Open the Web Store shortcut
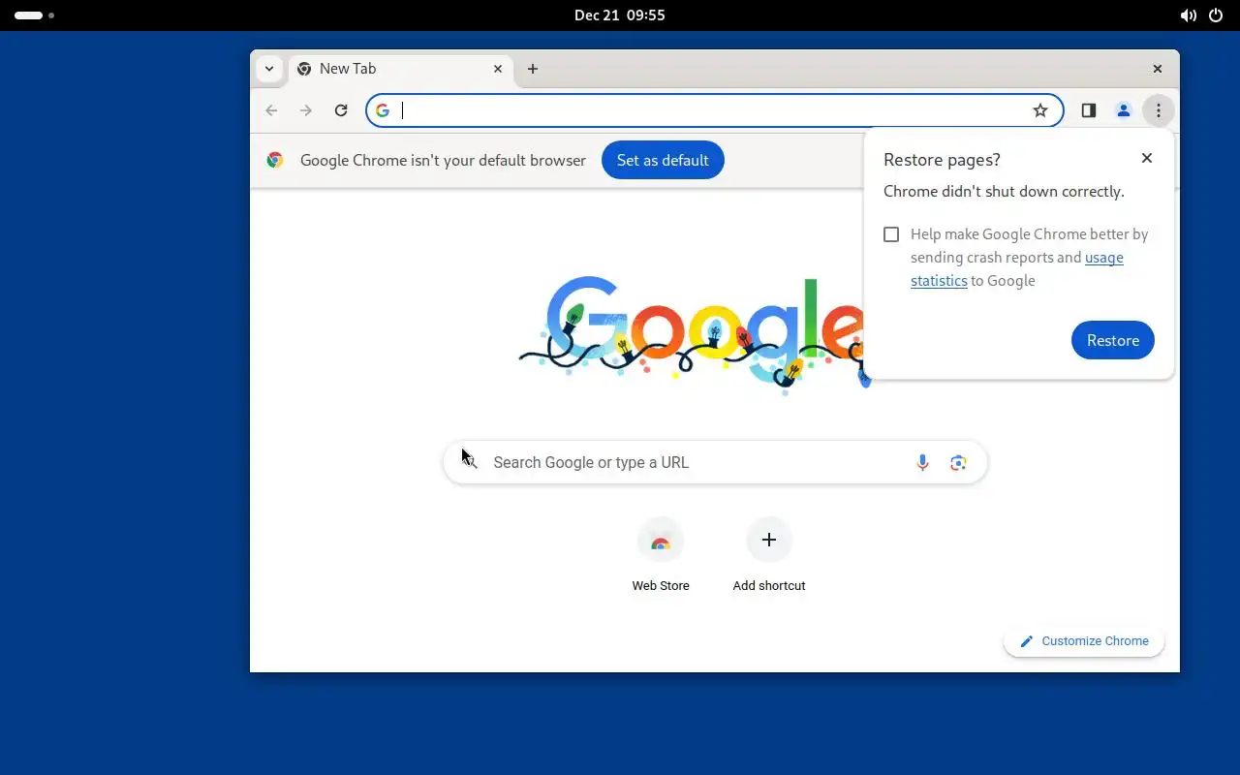Image resolution: width=1240 pixels, height=775 pixels. coord(661,555)
